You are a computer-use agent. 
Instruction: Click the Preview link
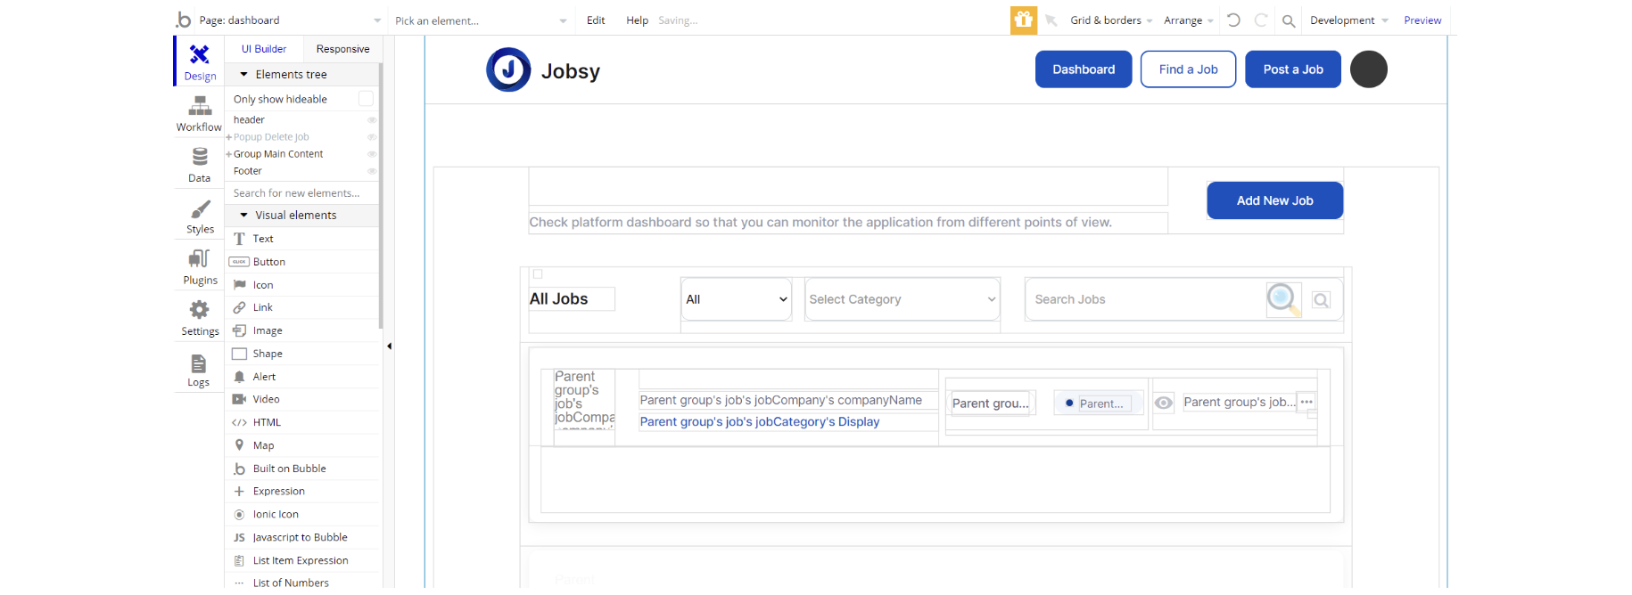pyautogui.click(x=1422, y=20)
